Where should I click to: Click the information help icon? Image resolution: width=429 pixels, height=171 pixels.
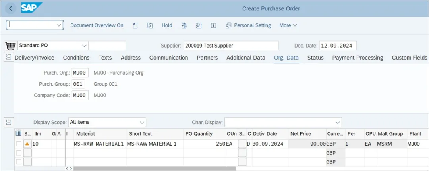pos(214,25)
